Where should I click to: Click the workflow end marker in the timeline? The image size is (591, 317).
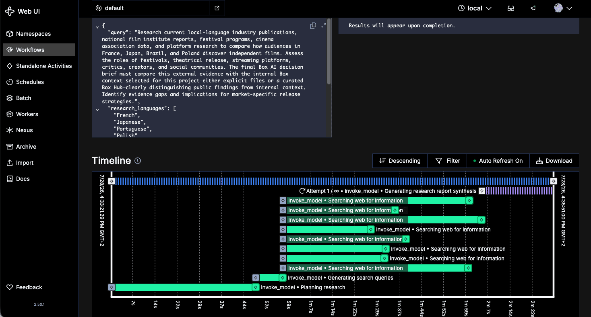(x=554, y=181)
